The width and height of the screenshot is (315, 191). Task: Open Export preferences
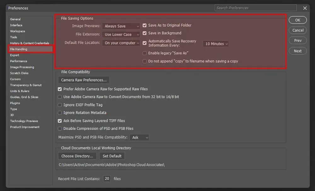tap(15, 55)
